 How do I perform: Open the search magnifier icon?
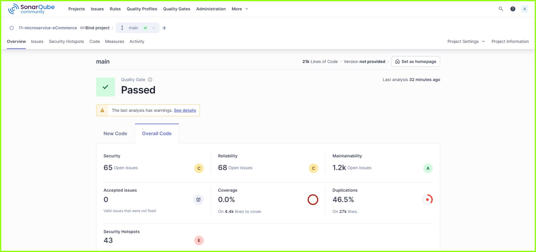pyautogui.click(x=501, y=9)
